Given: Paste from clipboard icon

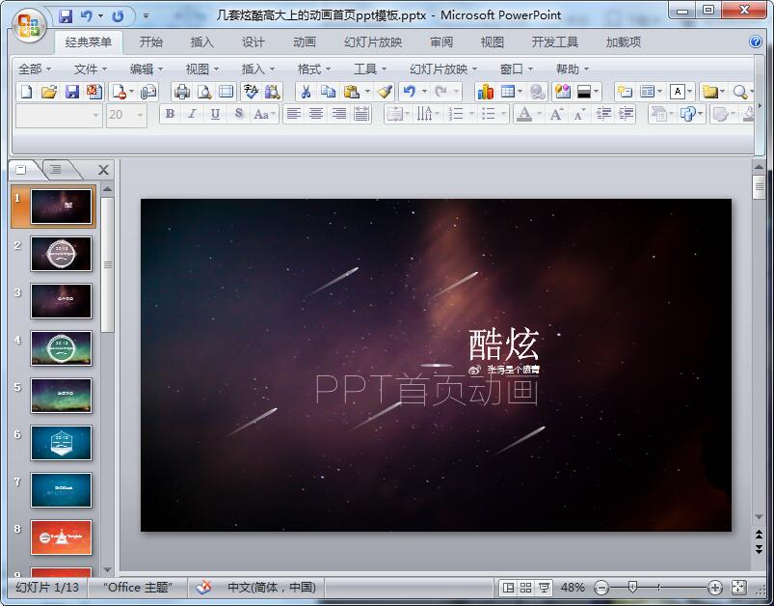Looking at the screenshot, I should [351, 92].
